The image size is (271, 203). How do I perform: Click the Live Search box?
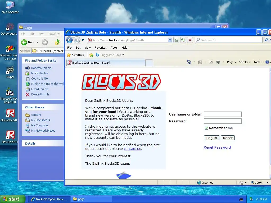pos(229,40)
